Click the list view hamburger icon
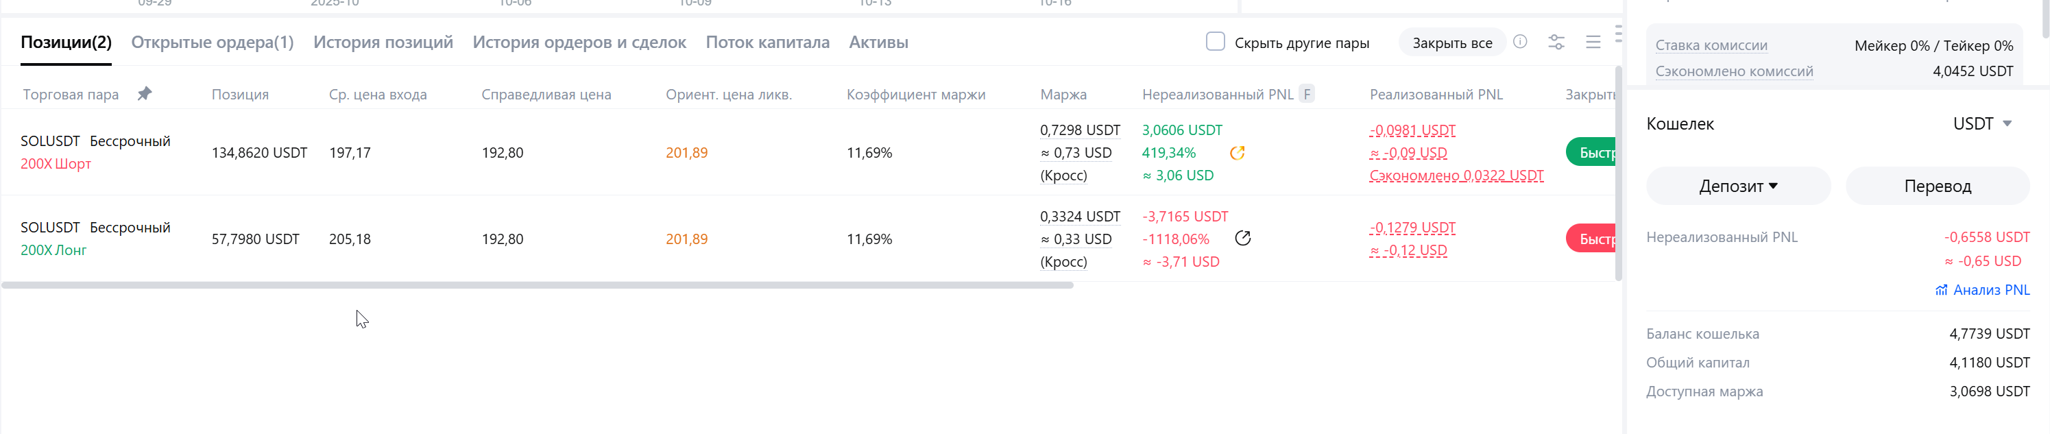The height and width of the screenshot is (434, 2050). coord(1593,43)
